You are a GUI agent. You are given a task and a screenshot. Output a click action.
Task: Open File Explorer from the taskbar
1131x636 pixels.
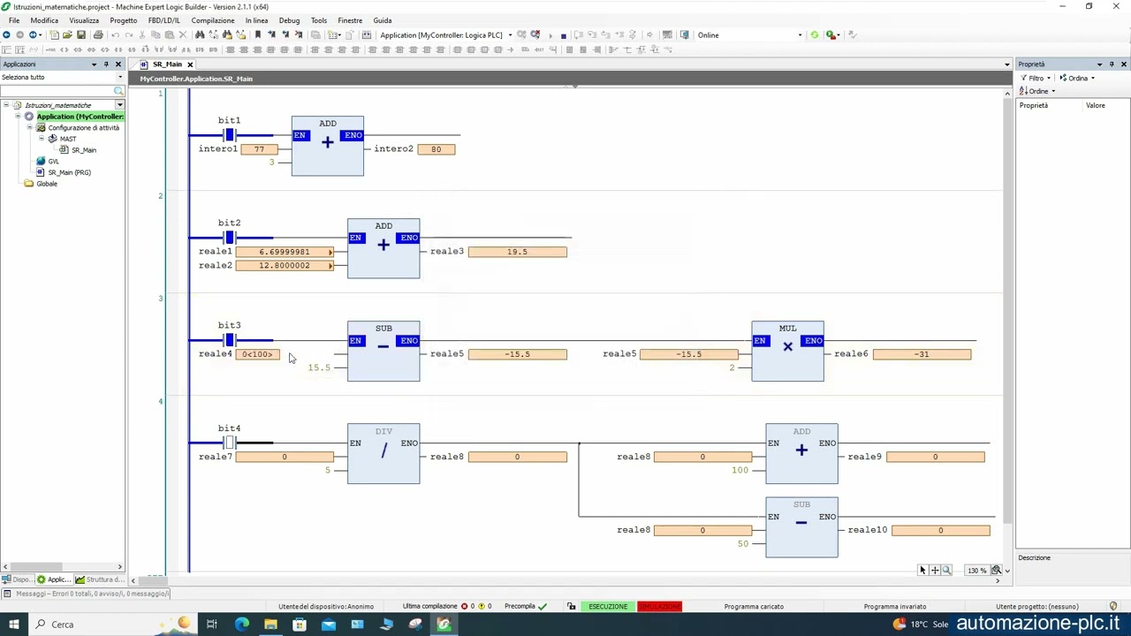270,625
